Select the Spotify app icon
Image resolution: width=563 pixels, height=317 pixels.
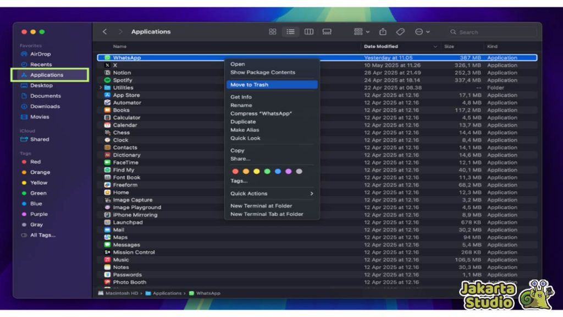tap(107, 80)
